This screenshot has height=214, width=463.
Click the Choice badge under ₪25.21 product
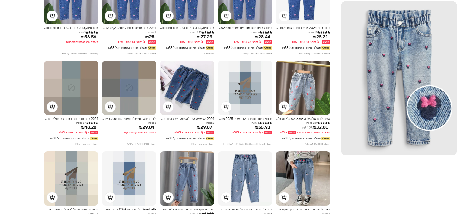326,48
